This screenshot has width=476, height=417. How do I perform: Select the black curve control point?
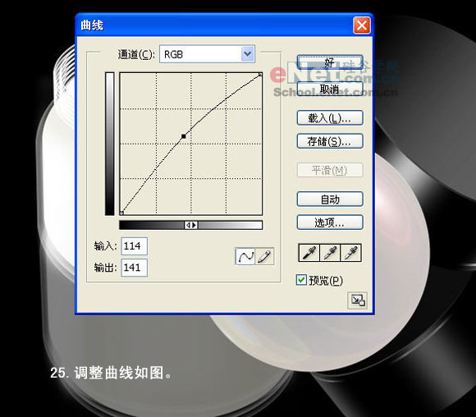coord(183,136)
